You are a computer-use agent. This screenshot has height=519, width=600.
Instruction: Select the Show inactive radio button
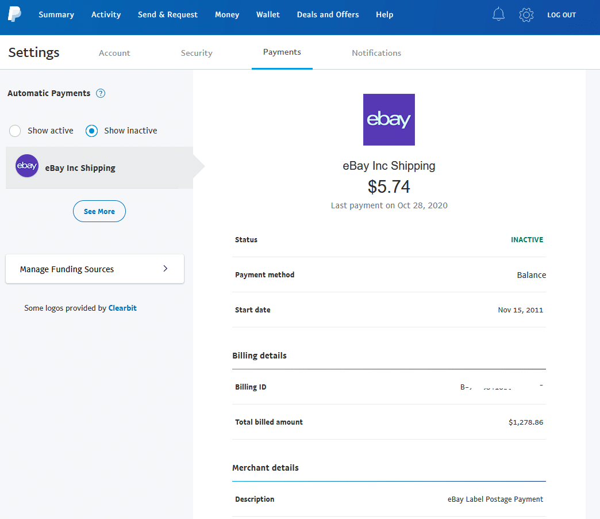[91, 131]
